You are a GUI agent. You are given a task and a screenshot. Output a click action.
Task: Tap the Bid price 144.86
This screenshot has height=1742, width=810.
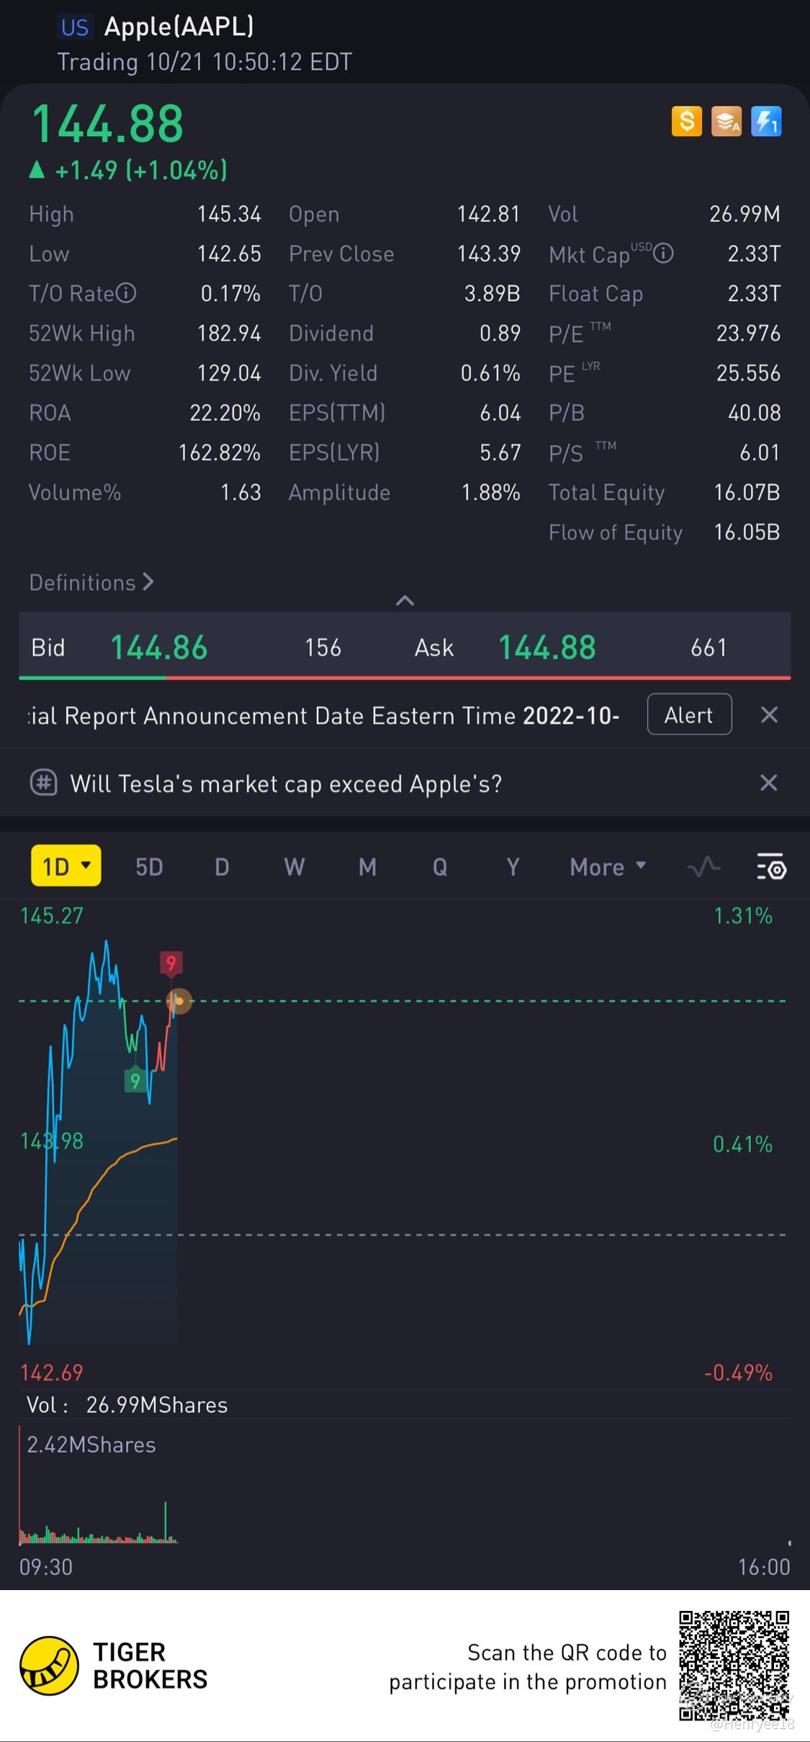tap(159, 647)
